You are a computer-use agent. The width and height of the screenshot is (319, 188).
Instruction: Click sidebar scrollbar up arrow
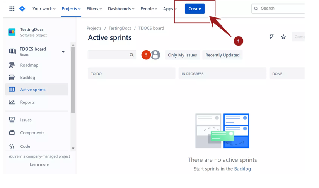tap(73, 45)
